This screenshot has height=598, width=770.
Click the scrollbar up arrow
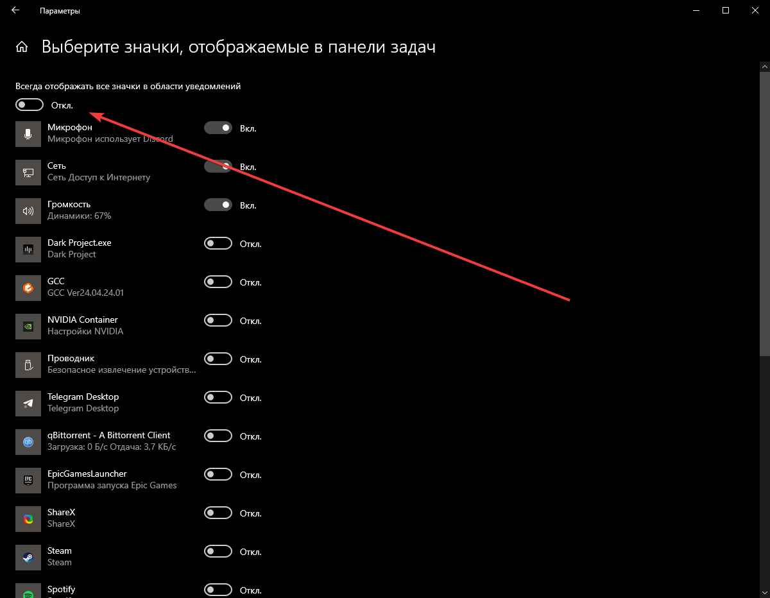tap(765, 67)
